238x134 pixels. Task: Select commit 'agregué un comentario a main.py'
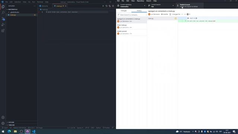click(x=131, y=20)
